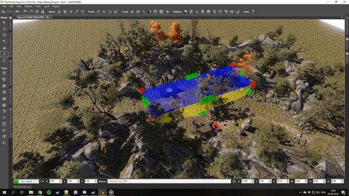This screenshot has height=196, width=349.
Task: Open the File menu
Action: point(4,6)
